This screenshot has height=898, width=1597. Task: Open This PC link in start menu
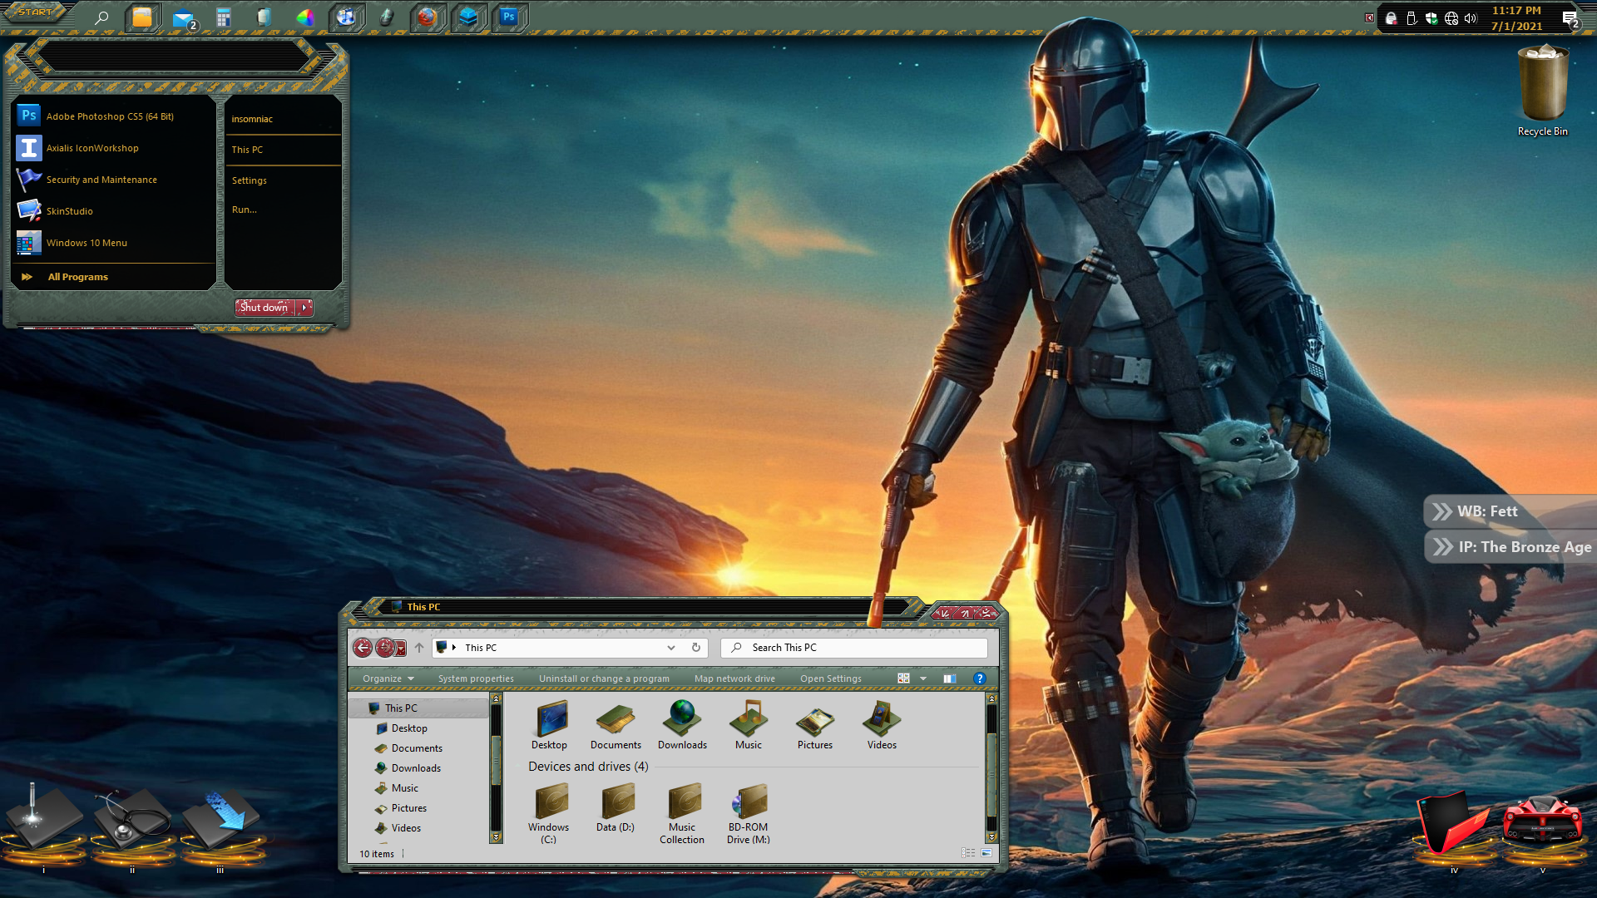pos(283,150)
